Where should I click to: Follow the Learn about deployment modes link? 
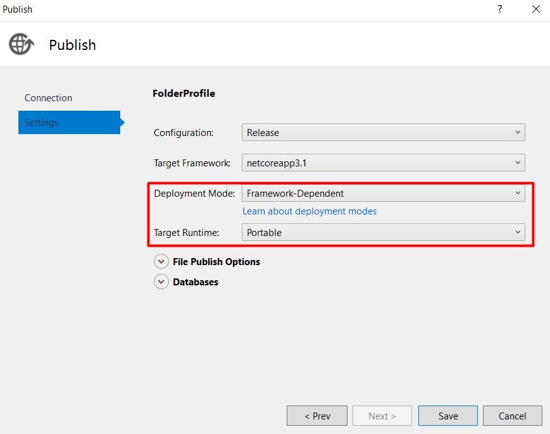[x=309, y=211]
